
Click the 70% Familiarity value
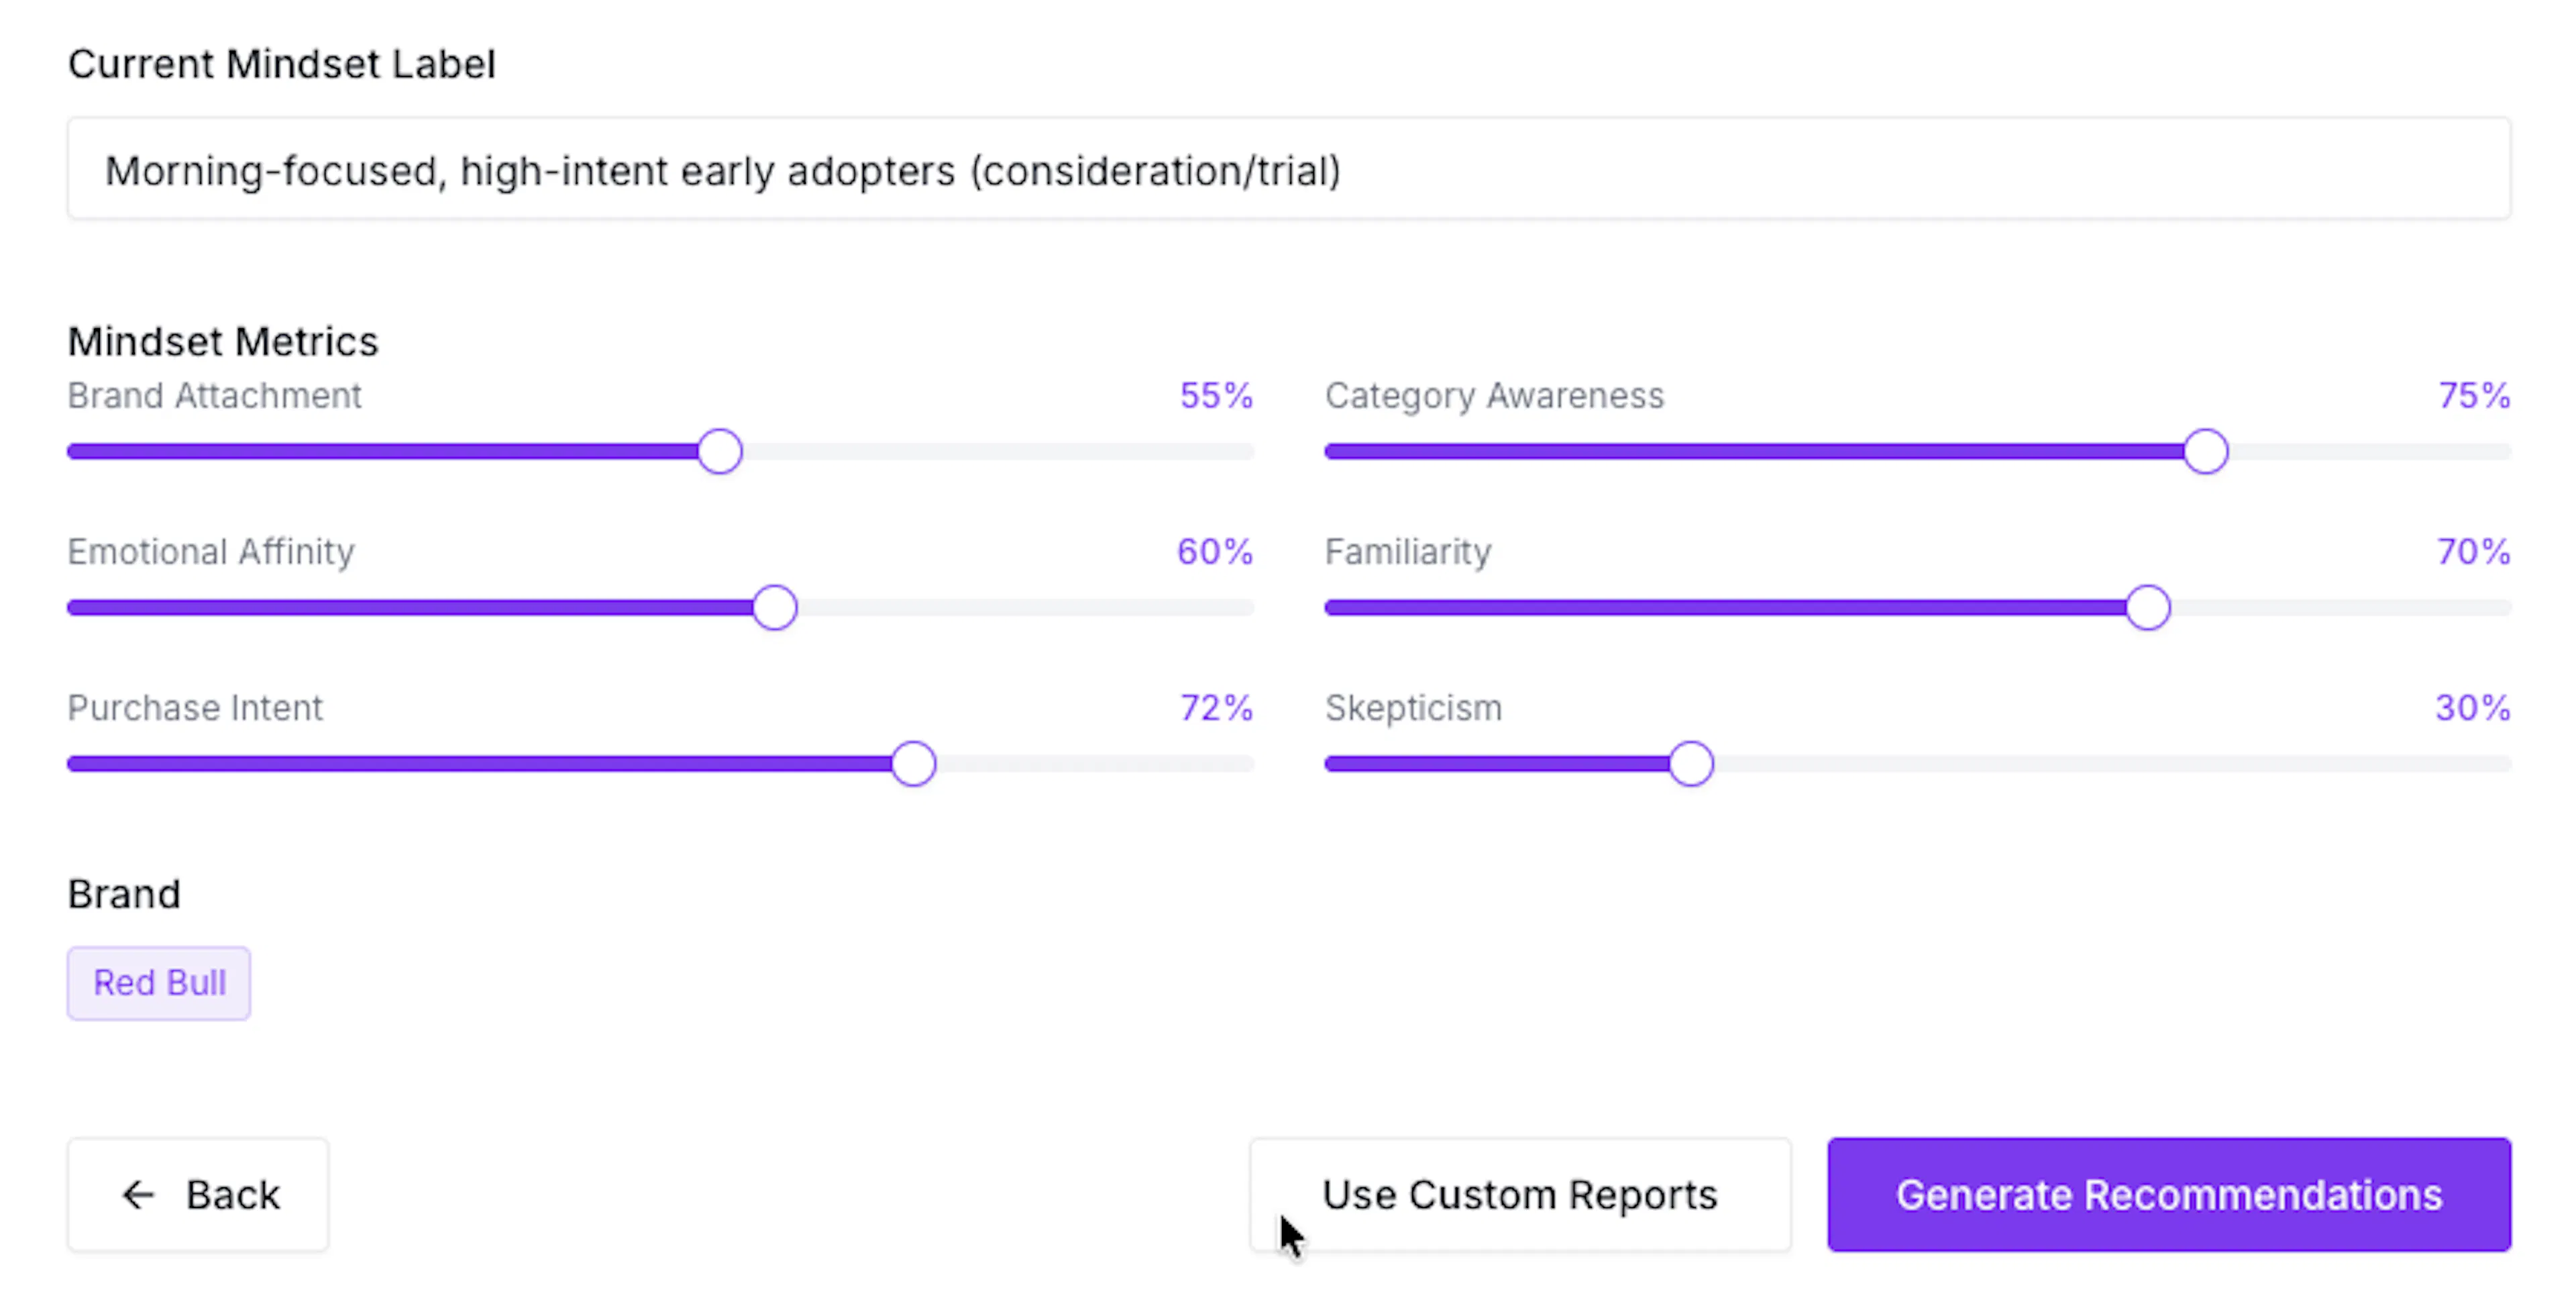pos(2474,552)
